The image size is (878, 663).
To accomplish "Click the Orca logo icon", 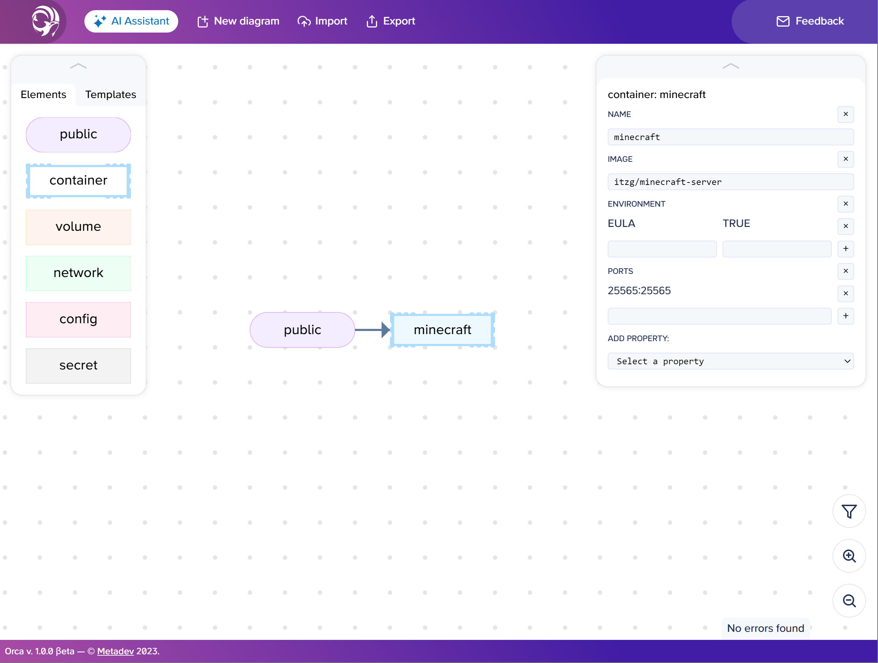I will [46, 21].
